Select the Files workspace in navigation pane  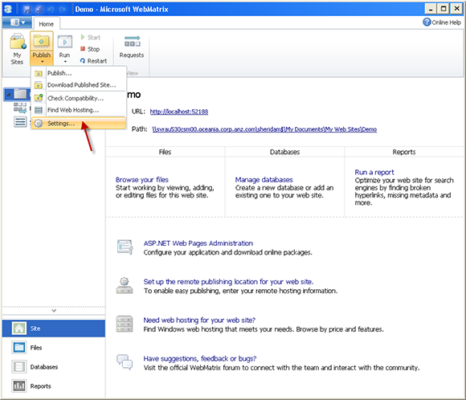click(x=54, y=348)
